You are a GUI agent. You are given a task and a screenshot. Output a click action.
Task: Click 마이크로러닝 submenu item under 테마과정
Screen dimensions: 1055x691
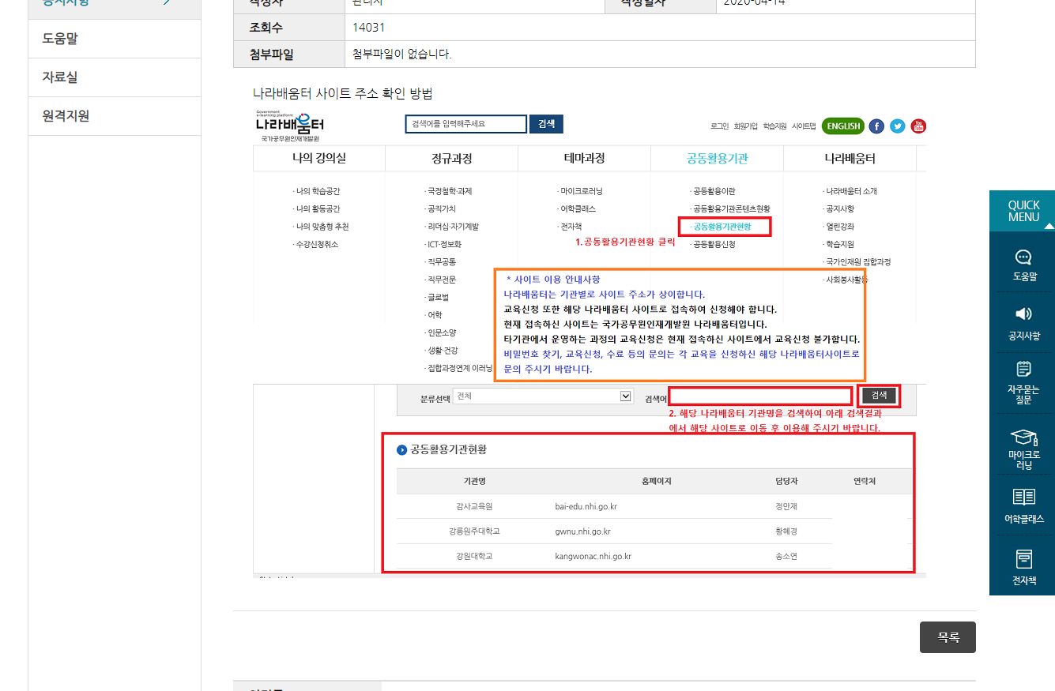point(581,191)
